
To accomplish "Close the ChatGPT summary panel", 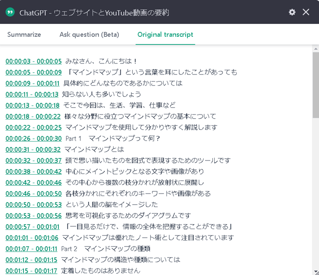I will pyautogui.click(x=306, y=12).
